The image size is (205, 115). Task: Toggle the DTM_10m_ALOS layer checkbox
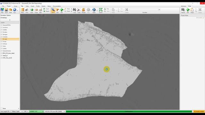coord(1,58)
